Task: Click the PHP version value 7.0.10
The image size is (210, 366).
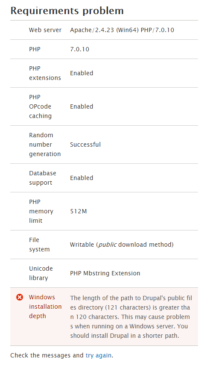Action: [x=80, y=49]
